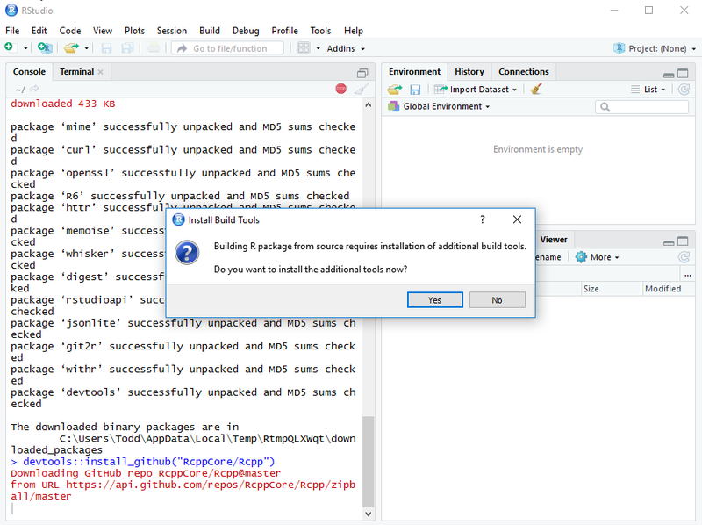The height and width of the screenshot is (525, 702).
Task: Maximize the Files/Viewer pane
Action: tap(683, 241)
